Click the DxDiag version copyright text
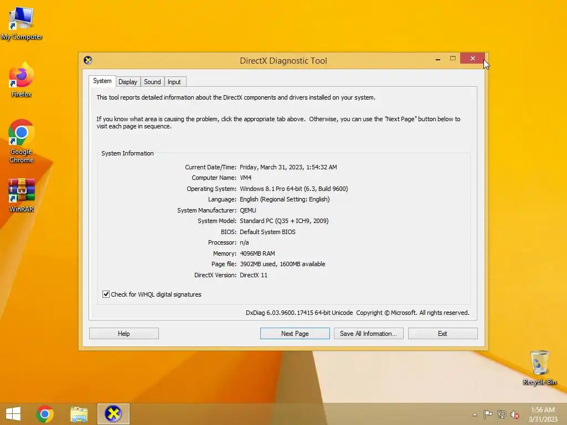567x425 pixels. (x=357, y=313)
